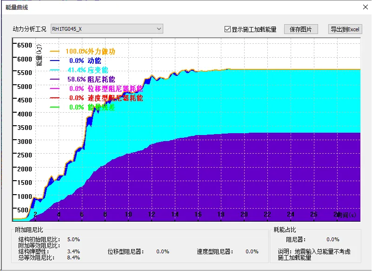Image resolution: width=372 pixels, height=271 pixels.
Task: Click the 能量曲线 window title
Action: coord(17,7)
